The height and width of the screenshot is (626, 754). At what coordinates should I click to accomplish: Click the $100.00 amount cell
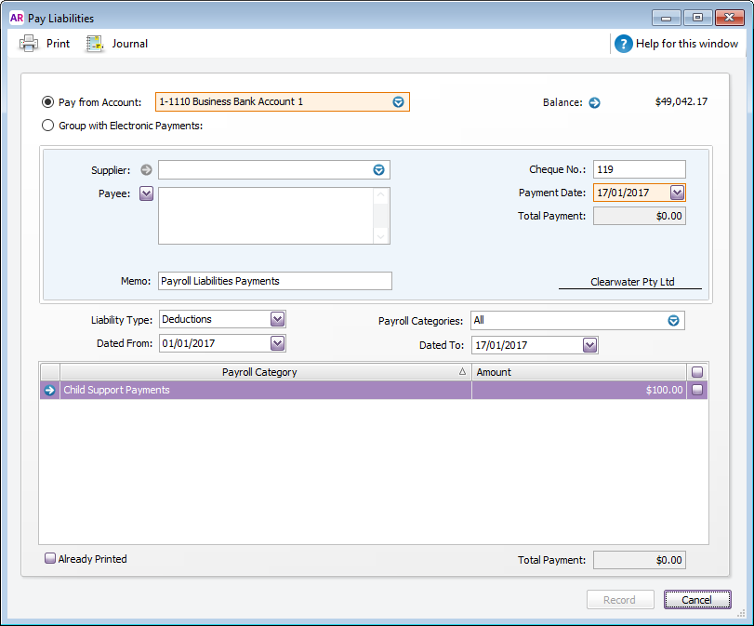click(579, 390)
